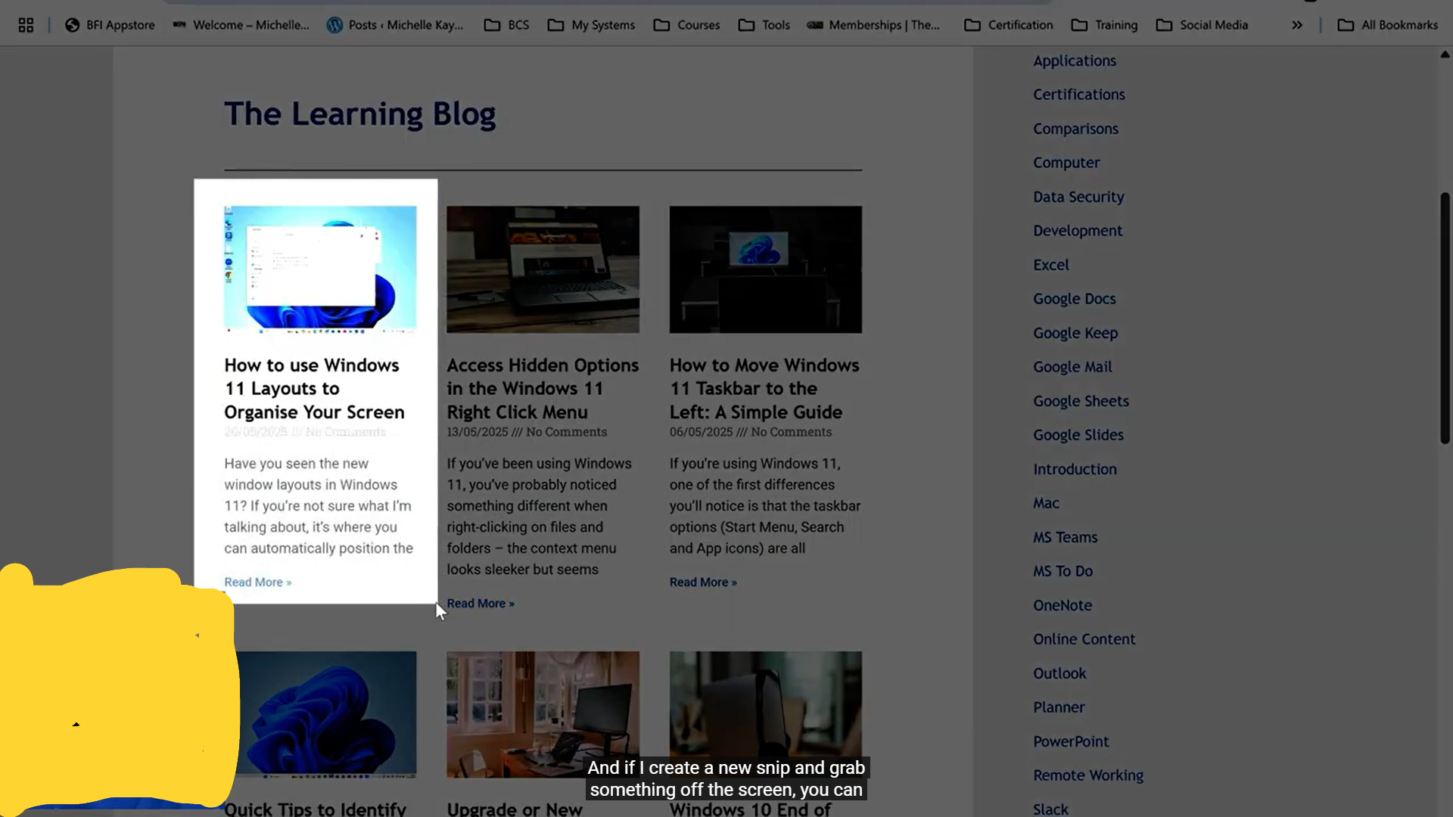
Task: Read More on Windows 11 Layouts article
Action: click(x=257, y=582)
